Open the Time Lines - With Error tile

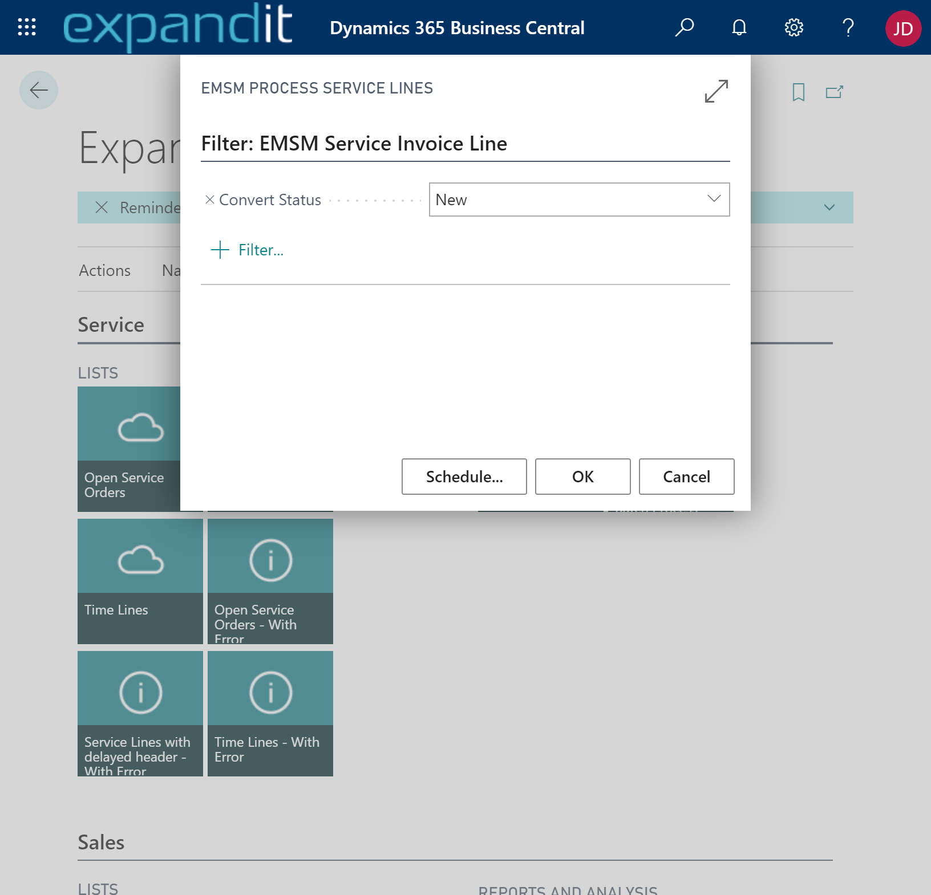[270, 713]
